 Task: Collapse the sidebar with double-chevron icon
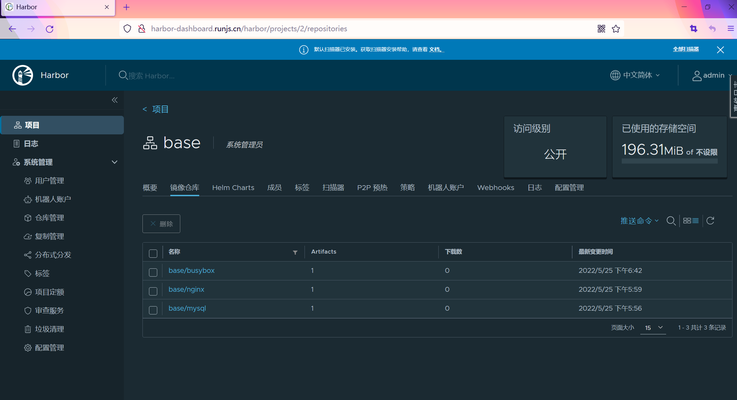(x=115, y=100)
